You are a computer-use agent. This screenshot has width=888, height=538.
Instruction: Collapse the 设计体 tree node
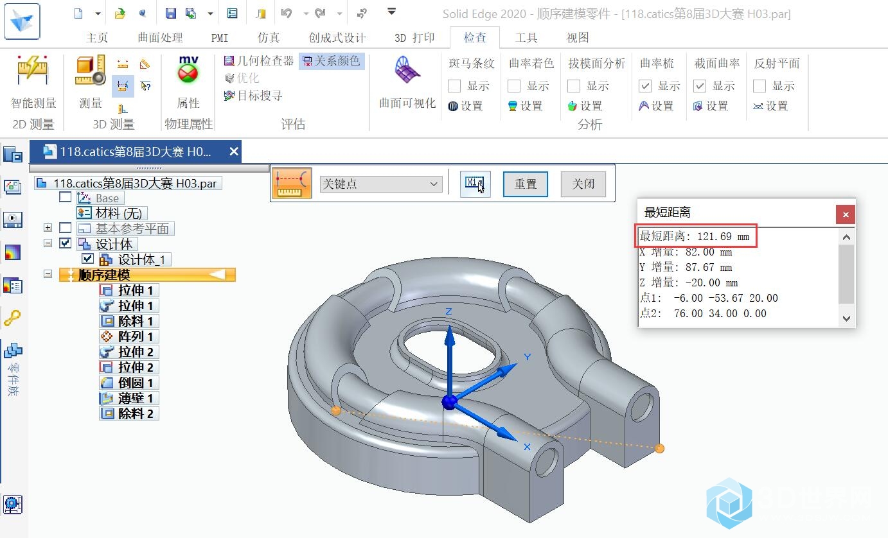coord(48,243)
